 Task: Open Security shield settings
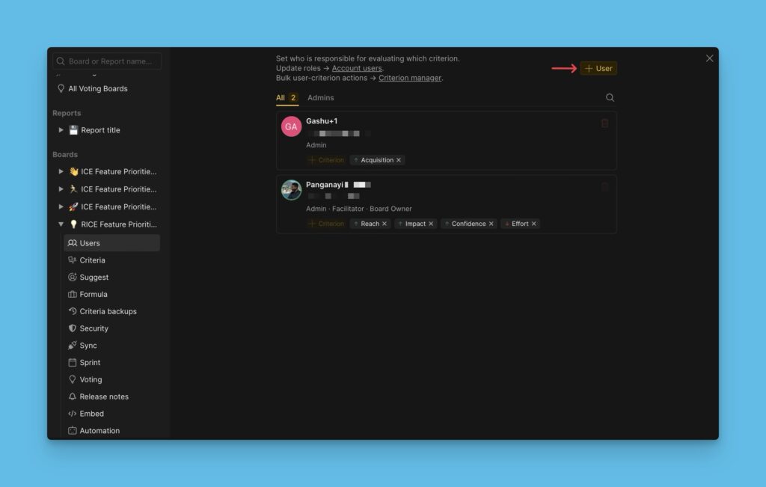point(94,328)
